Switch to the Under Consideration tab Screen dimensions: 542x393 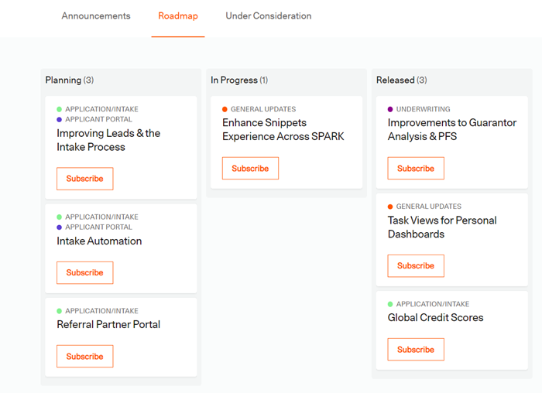(x=268, y=16)
